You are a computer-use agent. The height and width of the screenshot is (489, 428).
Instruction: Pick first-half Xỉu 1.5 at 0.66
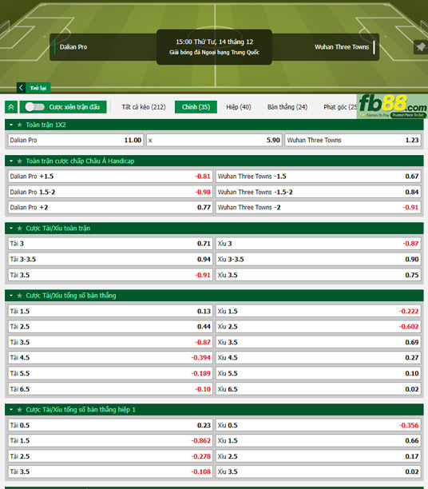coord(319,441)
